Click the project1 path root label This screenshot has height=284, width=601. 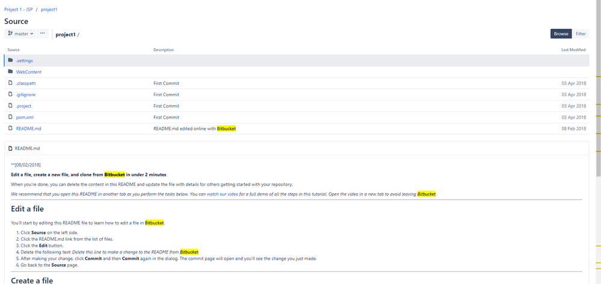tap(66, 34)
